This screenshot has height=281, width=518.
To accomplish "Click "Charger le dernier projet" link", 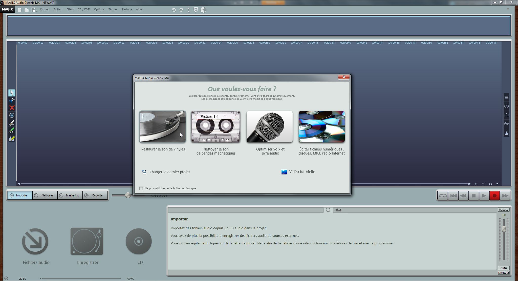I will [x=169, y=172].
